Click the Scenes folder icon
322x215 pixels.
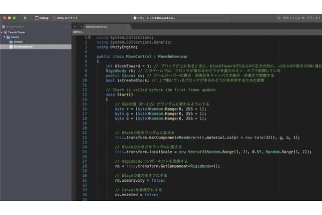pos(11,42)
